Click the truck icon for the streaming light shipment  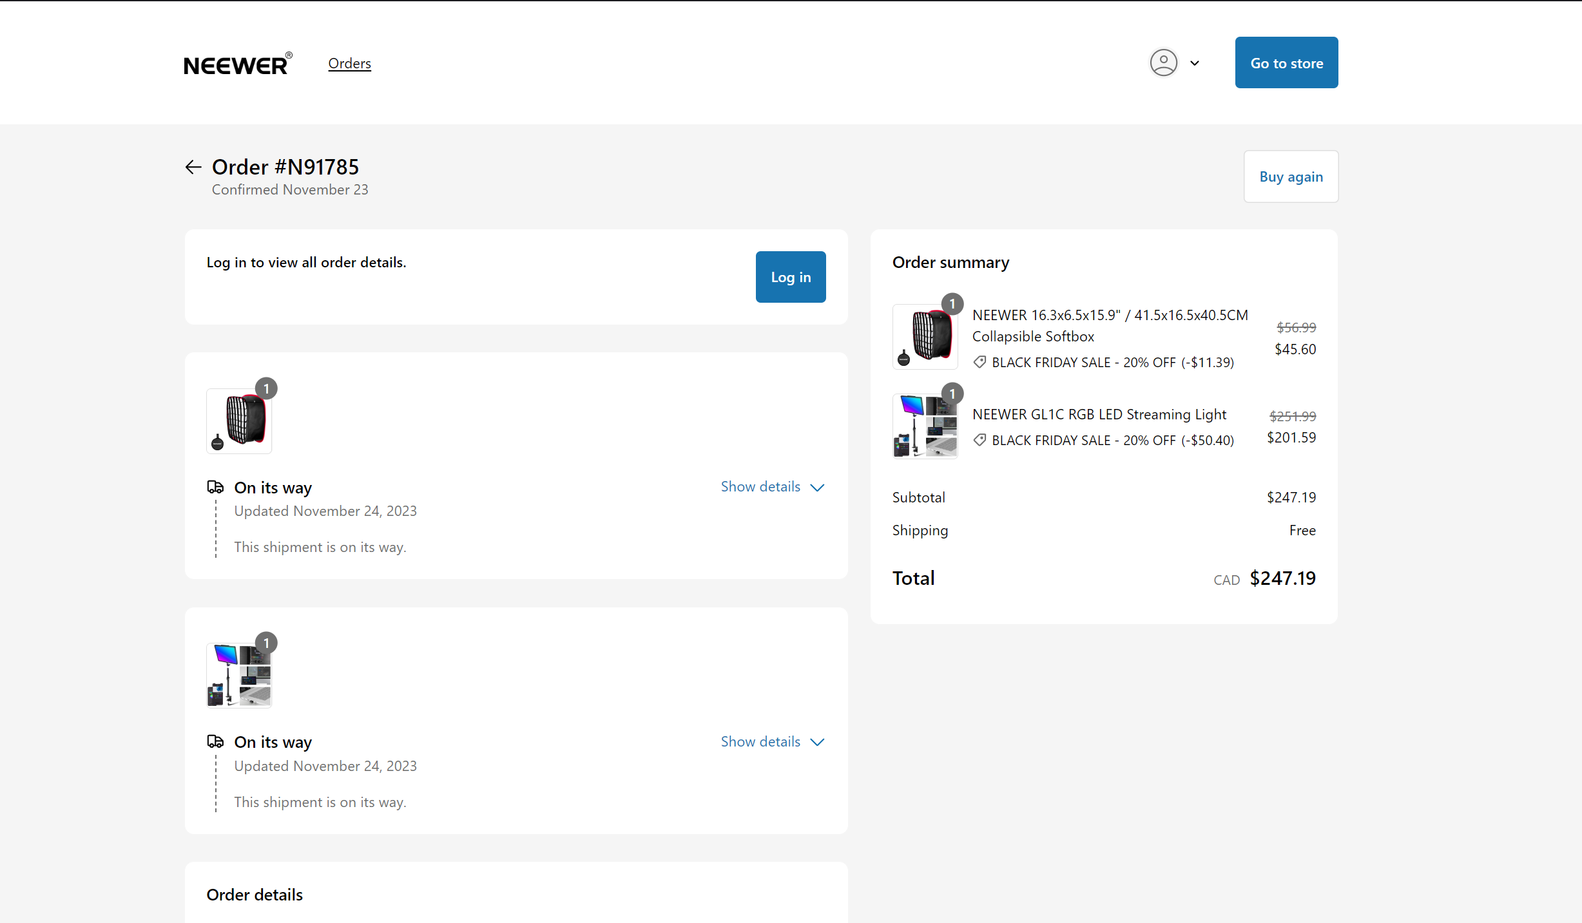pyautogui.click(x=215, y=741)
